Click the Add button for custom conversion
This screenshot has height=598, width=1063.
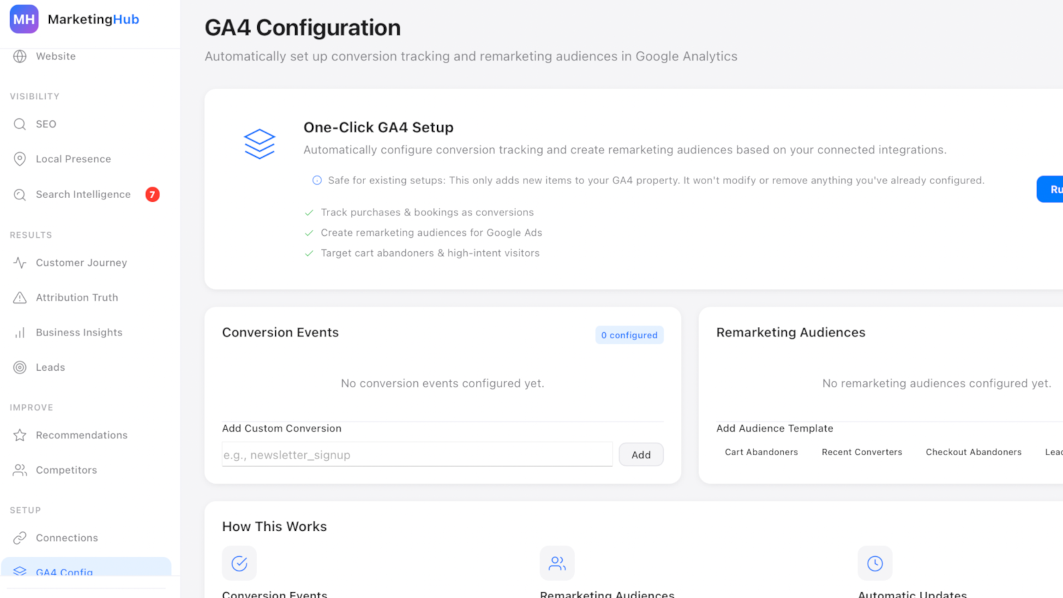pyautogui.click(x=640, y=454)
